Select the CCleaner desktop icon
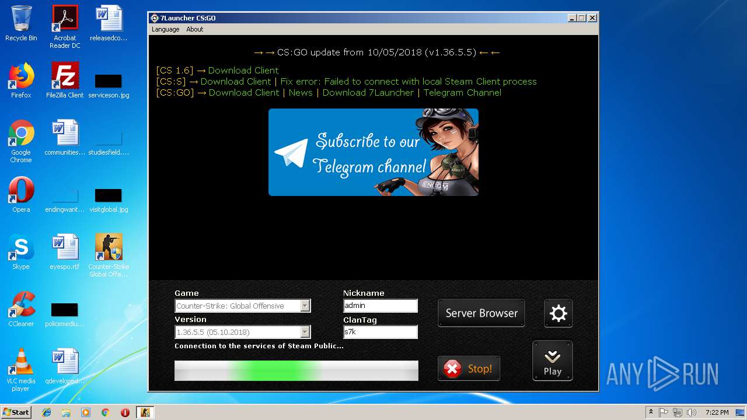This screenshot has height=420, width=747. pyautogui.click(x=21, y=309)
